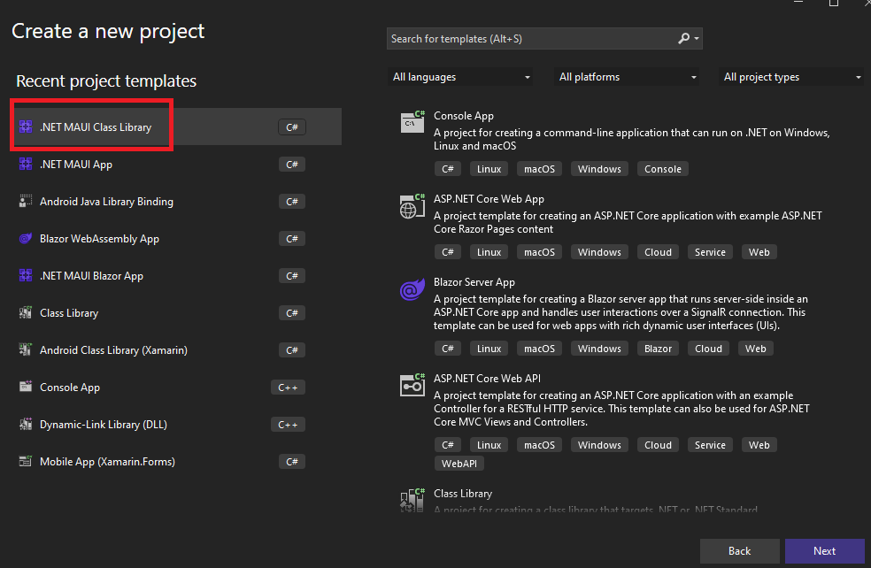Select Android Class Library (Xamarin) template
871x568 pixels.
113,350
